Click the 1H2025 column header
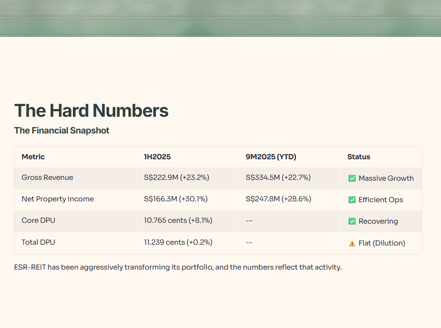This screenshot has width=441, height=328. click(157, 157)
